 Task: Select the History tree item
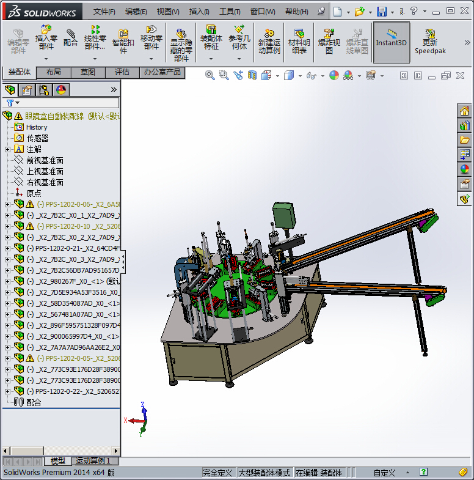[x=37, y=127]
